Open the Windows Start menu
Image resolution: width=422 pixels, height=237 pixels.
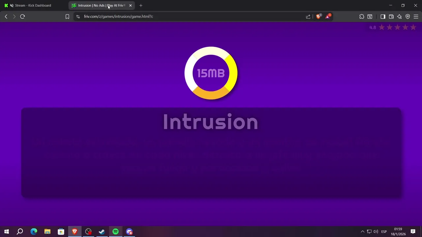[x=6, y=232]
